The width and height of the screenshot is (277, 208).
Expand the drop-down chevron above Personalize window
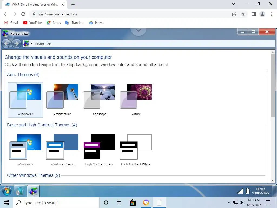(138, 30)
